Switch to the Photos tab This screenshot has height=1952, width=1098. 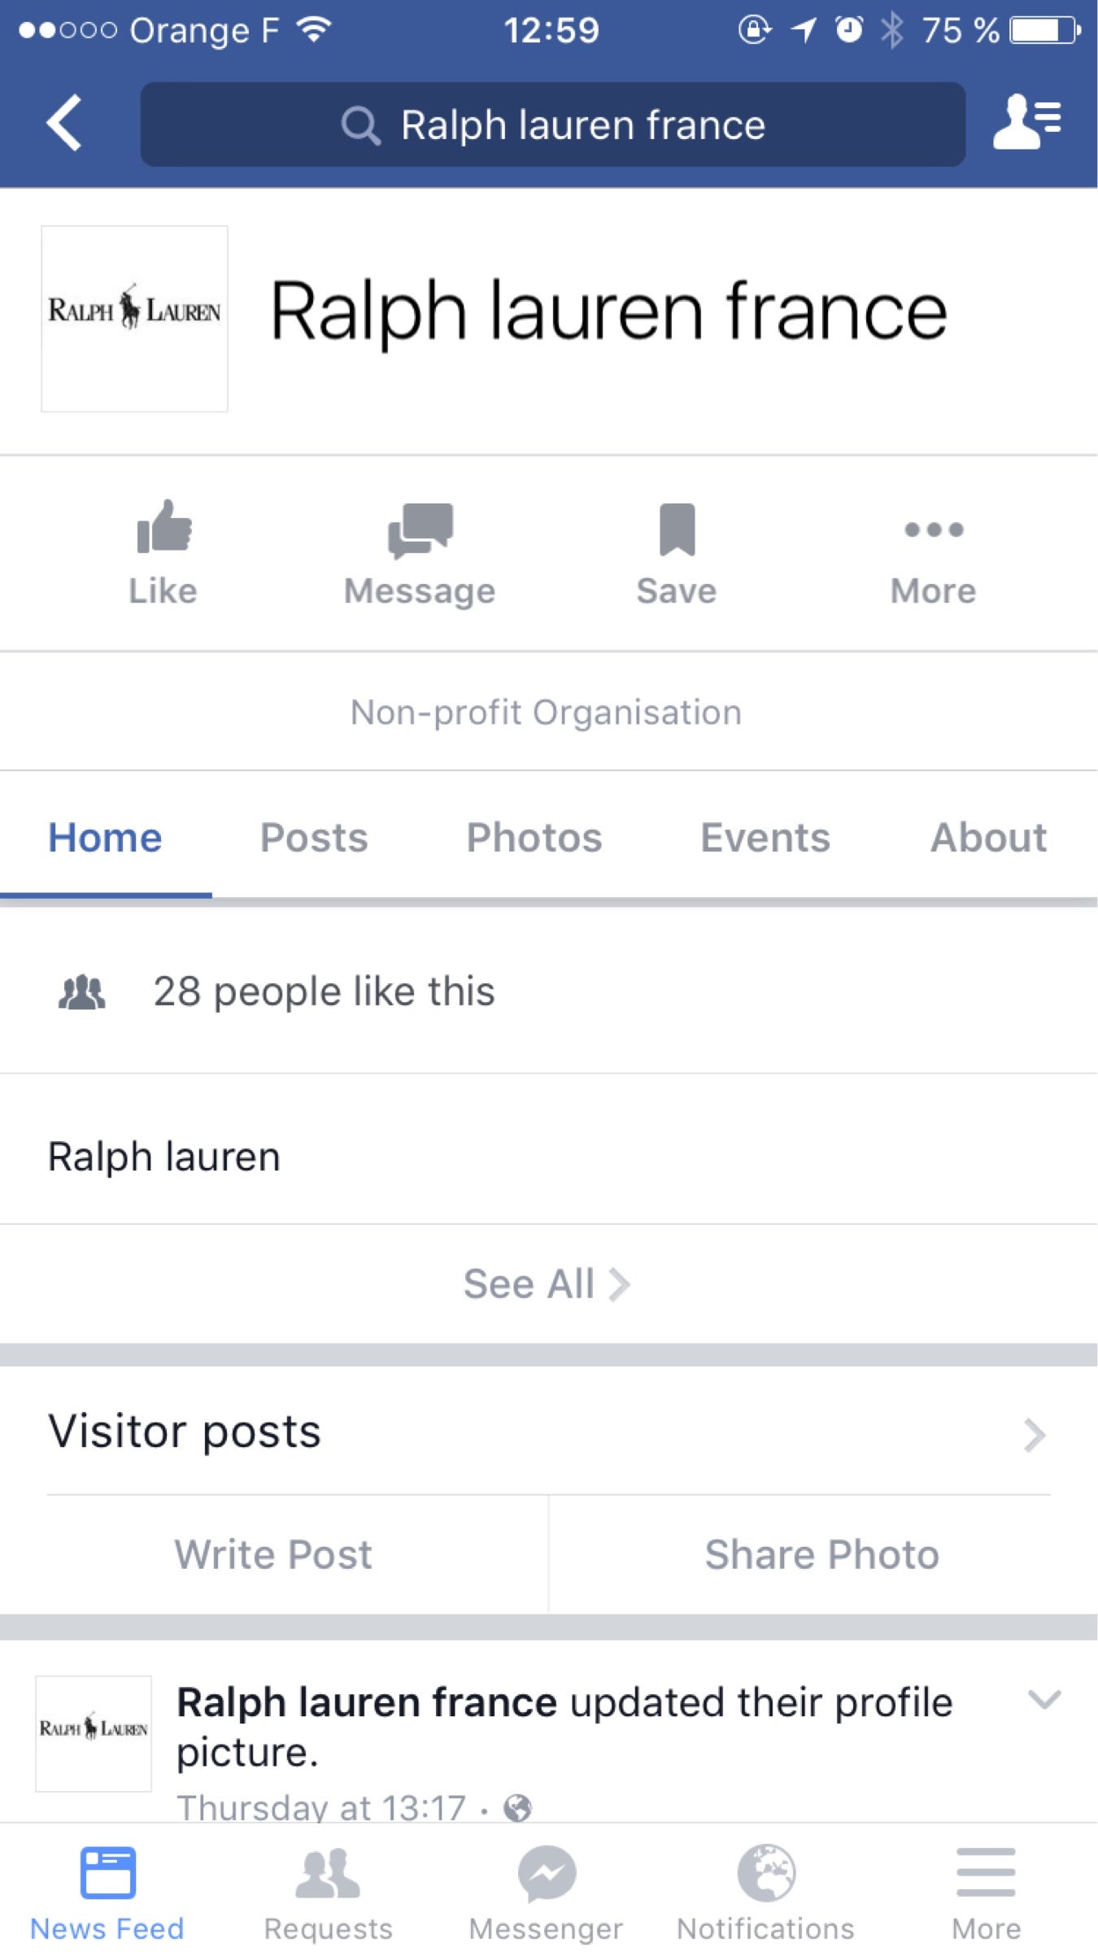(534, 838)
